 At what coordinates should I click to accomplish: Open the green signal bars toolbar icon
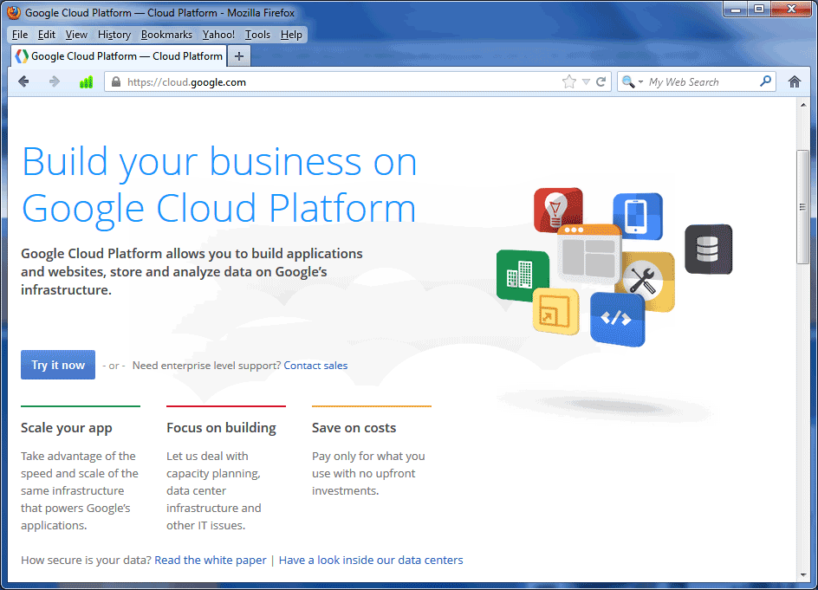pyautogui.click(x=86, y=82)
